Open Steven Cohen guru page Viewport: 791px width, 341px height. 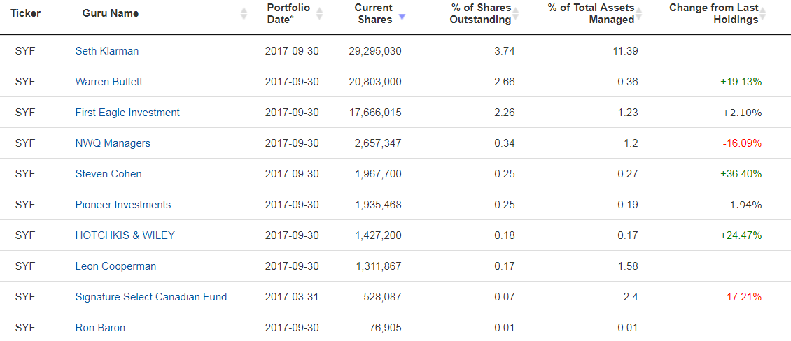[x=108, y=174]
